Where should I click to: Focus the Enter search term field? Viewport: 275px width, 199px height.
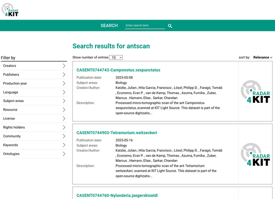coord(145,26)
